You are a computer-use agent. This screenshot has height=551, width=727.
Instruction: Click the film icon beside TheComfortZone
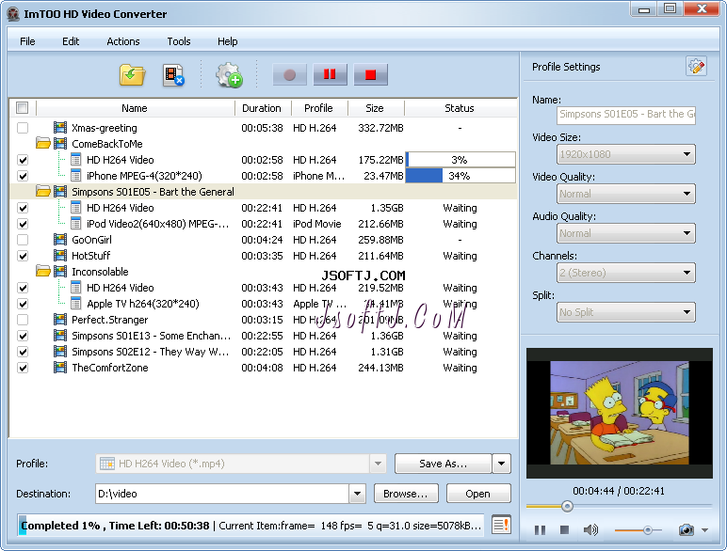[60, 368]
